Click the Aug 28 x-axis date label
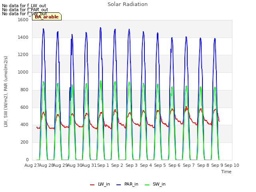 click(46, 165)
